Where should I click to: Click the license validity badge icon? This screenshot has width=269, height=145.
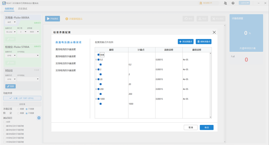(x=201, y=3)
